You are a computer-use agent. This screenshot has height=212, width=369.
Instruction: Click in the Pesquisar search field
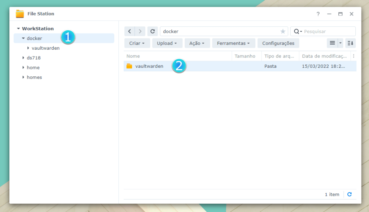(328, 31)
